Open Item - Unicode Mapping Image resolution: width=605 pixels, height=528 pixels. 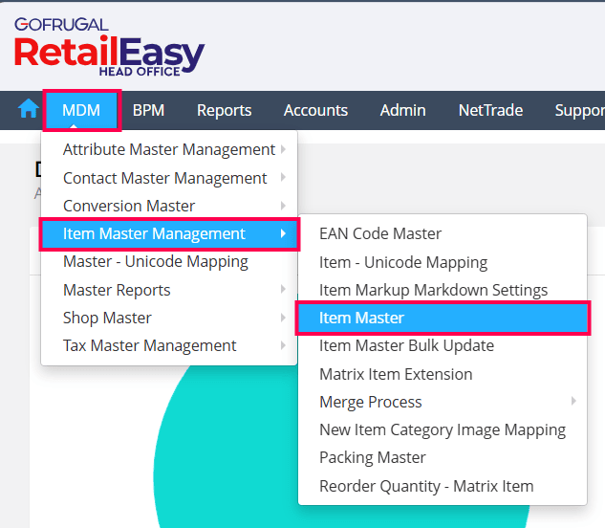point(443,262)
